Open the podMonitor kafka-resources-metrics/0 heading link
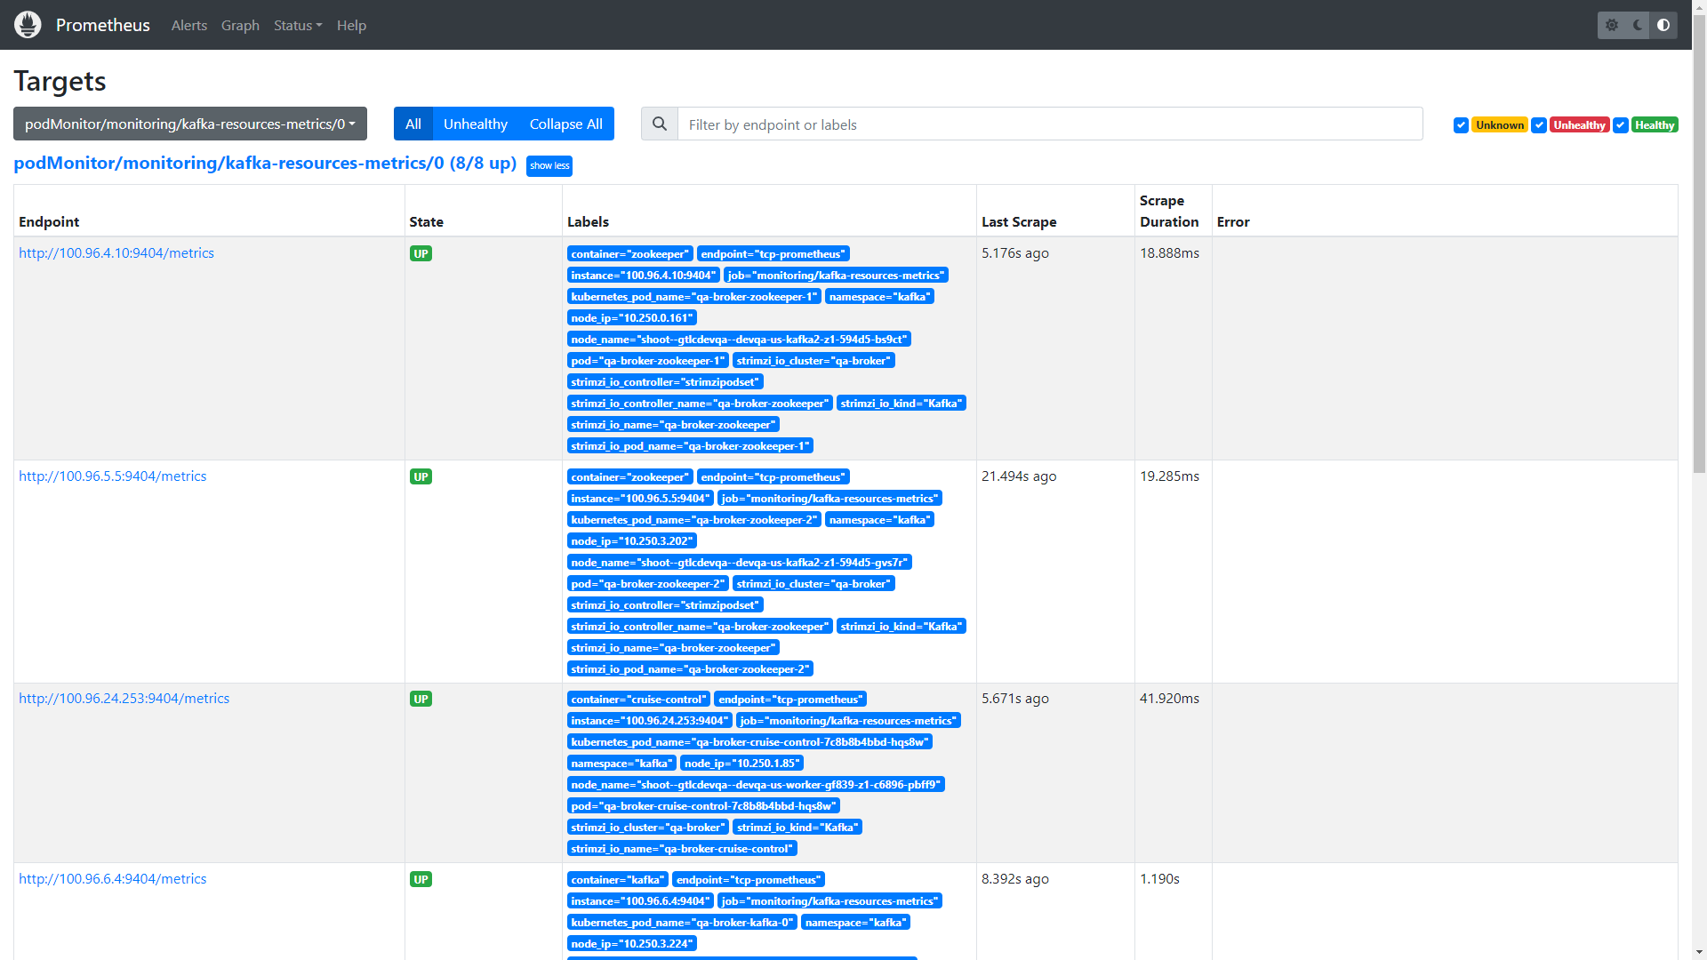 [x=265, y=164]
